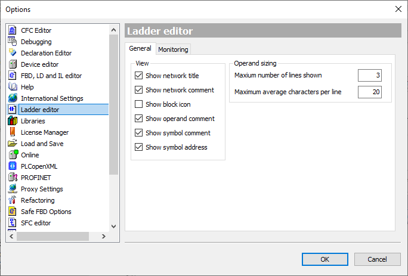This screenshot has height=276, width=408.
Task: Toggle Show network title checkbox
Action: click(x=139, y=76)
